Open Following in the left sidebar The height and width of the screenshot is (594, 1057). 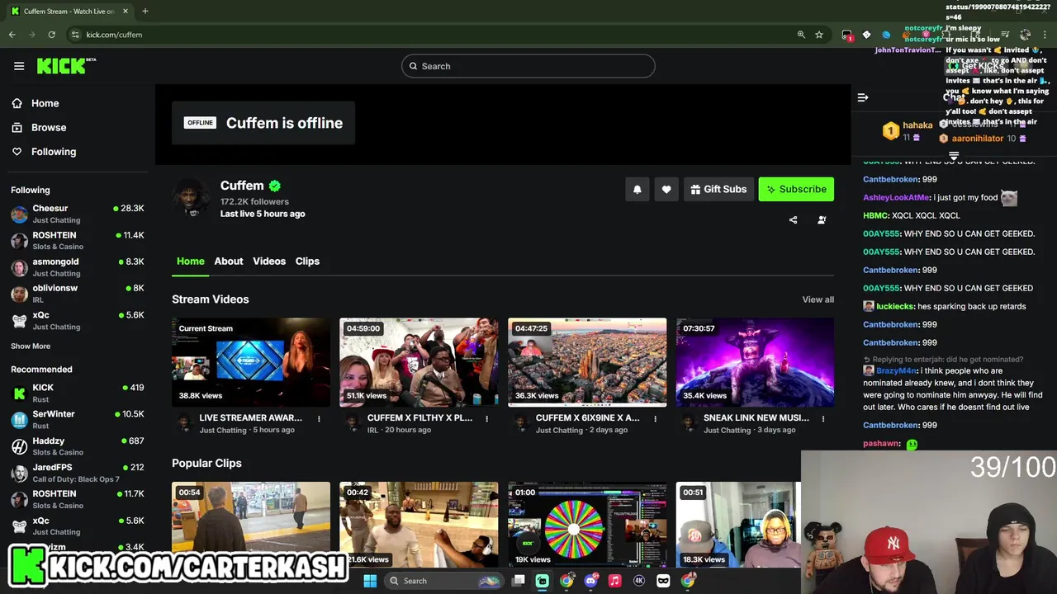(44, 152)
